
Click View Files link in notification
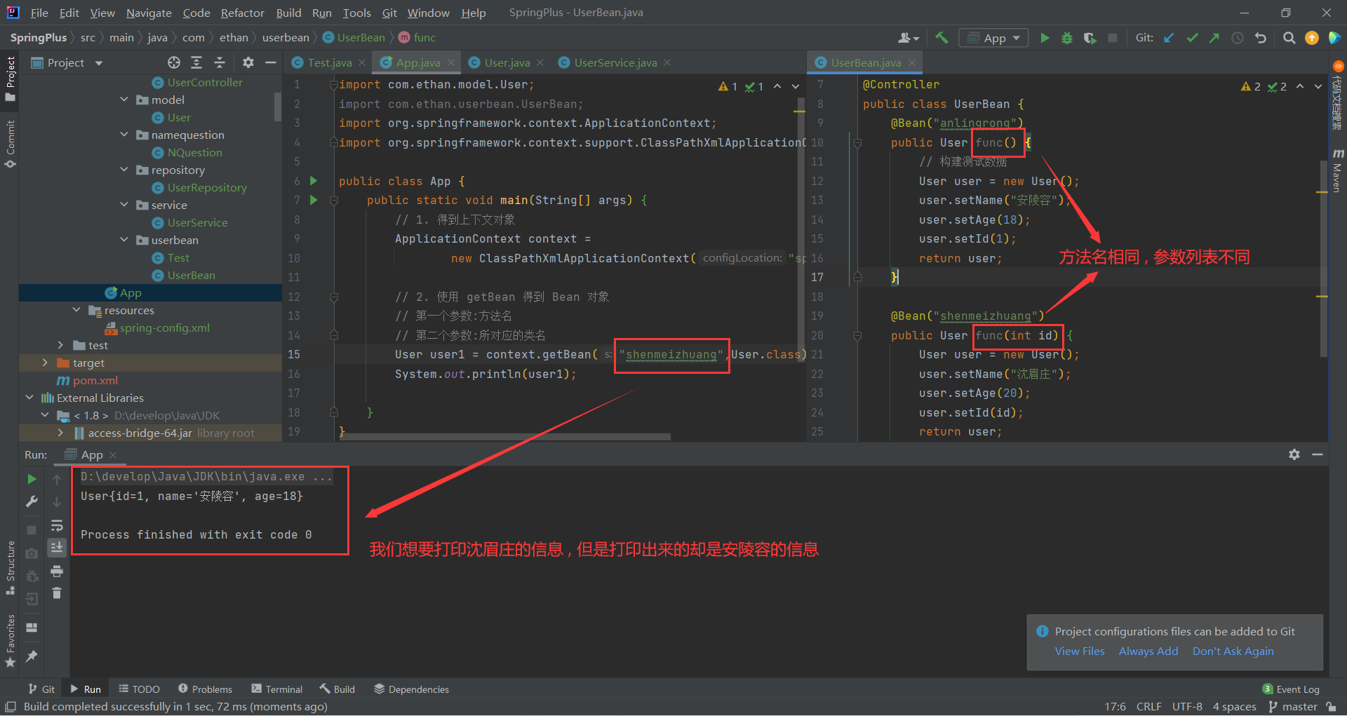click(1080, 651)
